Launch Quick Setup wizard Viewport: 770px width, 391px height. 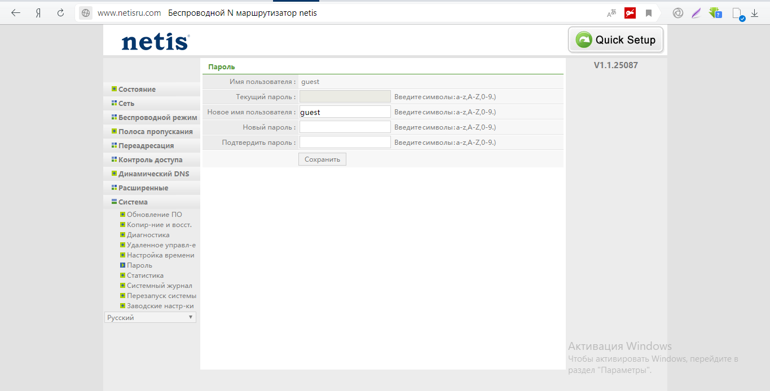pos(615,39)
